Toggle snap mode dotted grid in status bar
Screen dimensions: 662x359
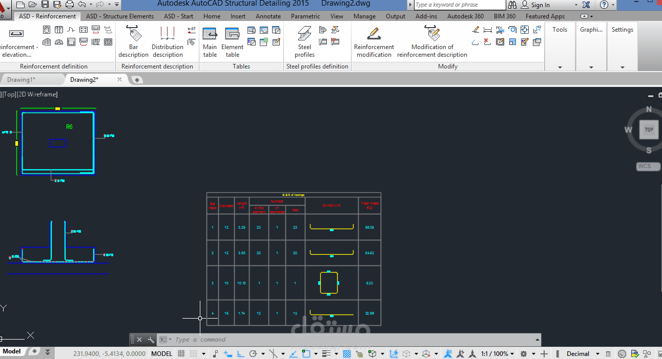tap(193, 354)
